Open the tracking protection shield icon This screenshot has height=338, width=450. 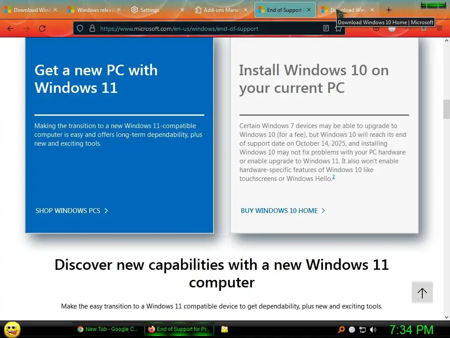pyautogui.click(x=80, y=29)
